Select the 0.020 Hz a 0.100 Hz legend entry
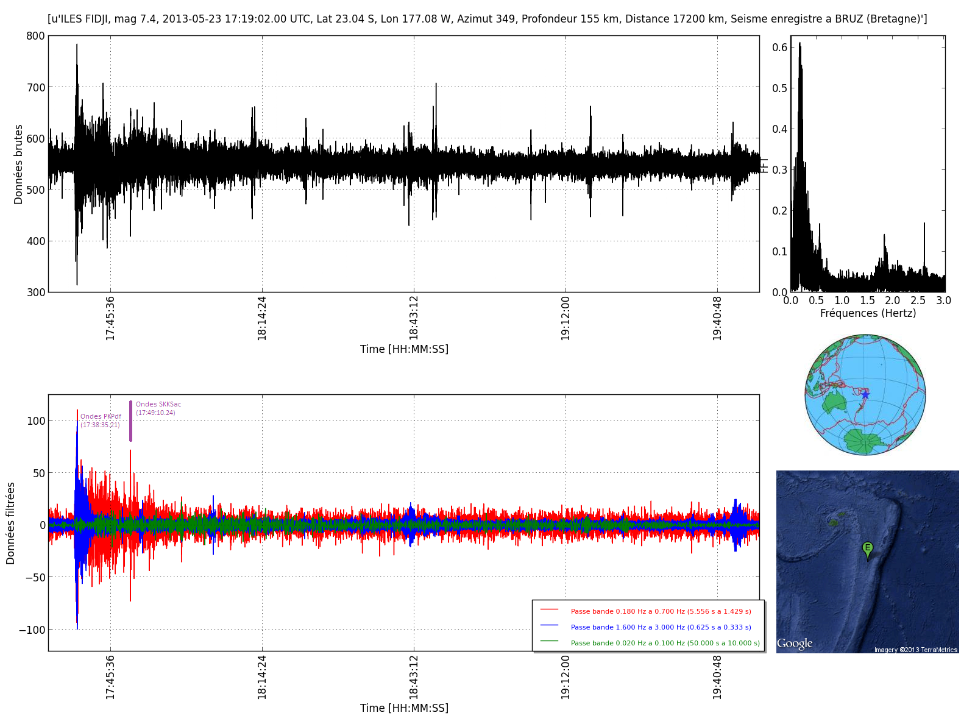This screenshot has height=724, width=975. (x=665, y=643)
